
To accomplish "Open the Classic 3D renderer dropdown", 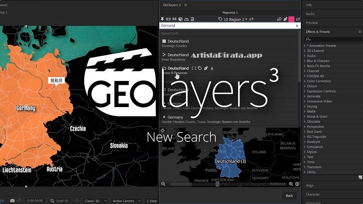I will click(x=95, y=201).
